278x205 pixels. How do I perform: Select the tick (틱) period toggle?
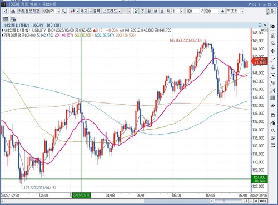[168, 11]
